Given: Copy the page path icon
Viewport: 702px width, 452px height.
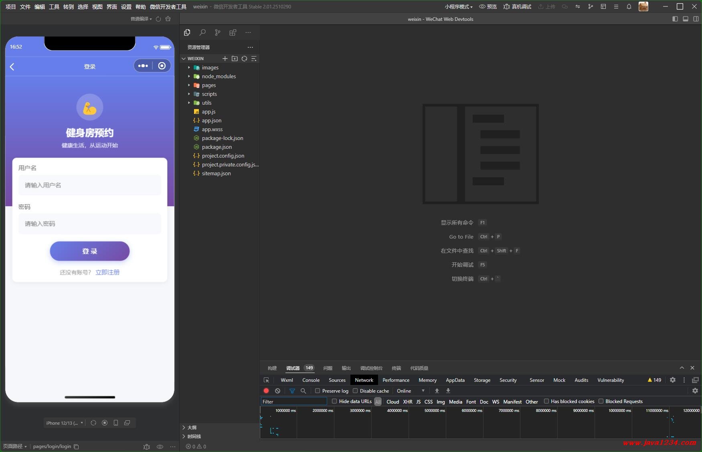Looking at the screenshot, I should click(x=76, y=446).
